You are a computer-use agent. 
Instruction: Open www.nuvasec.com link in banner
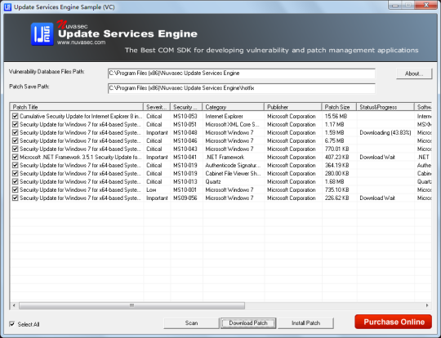coord(82,42)
